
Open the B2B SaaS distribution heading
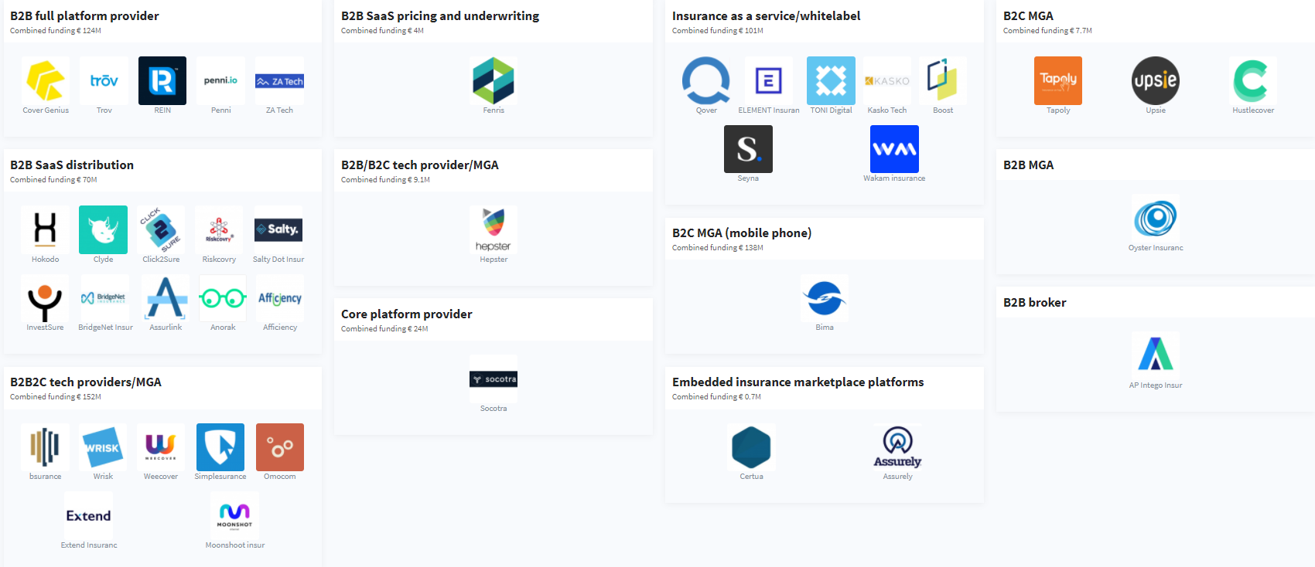72,165
